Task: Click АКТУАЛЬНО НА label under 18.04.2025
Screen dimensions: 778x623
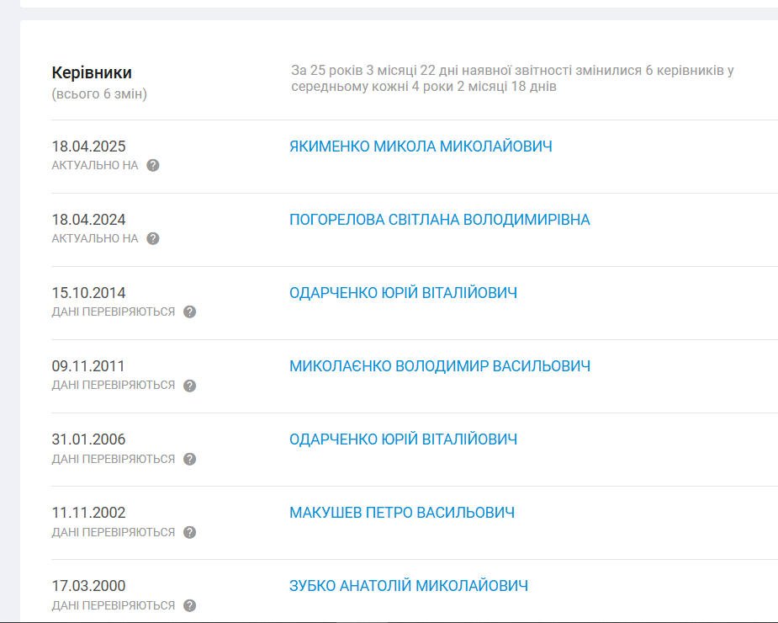Action: [95, 166]
